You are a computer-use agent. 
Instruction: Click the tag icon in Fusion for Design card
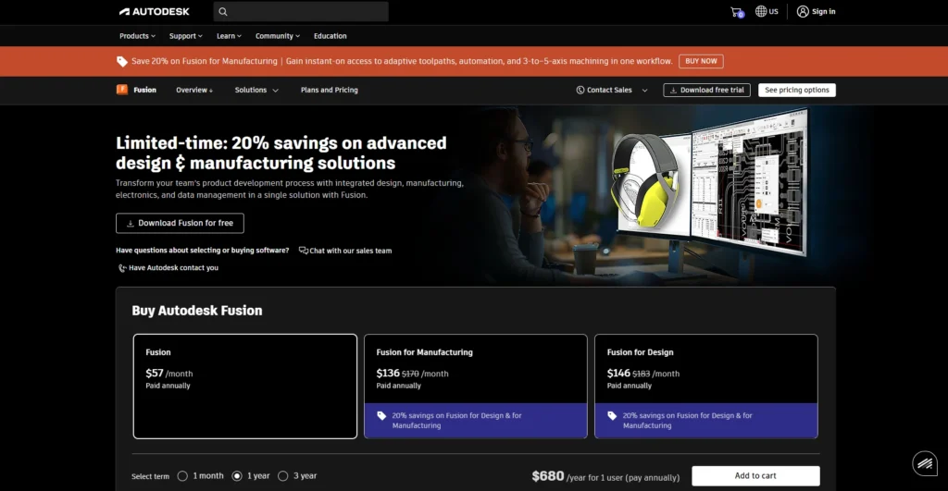pos(612,415)
